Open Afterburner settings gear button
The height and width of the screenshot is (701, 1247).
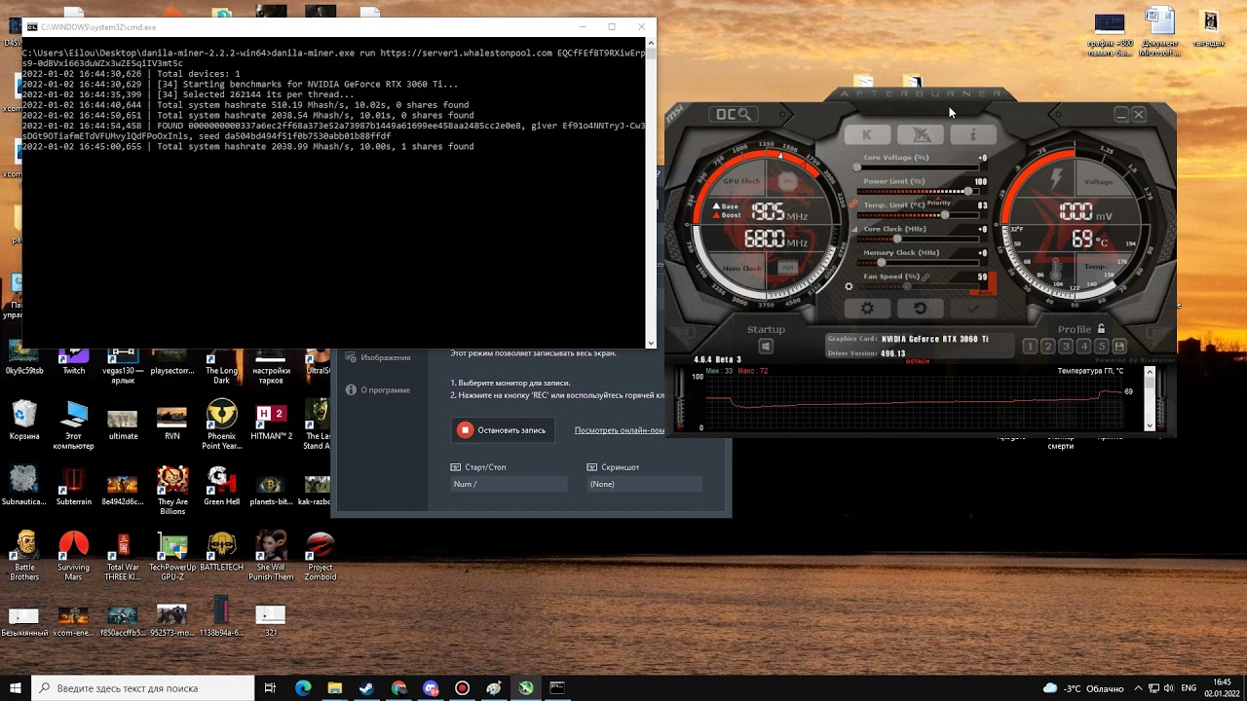tap(867, 309)
